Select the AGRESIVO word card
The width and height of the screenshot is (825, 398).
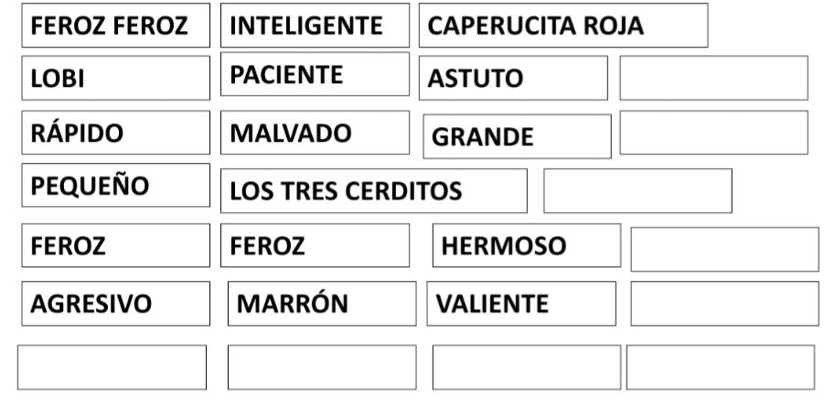point(116,304)
